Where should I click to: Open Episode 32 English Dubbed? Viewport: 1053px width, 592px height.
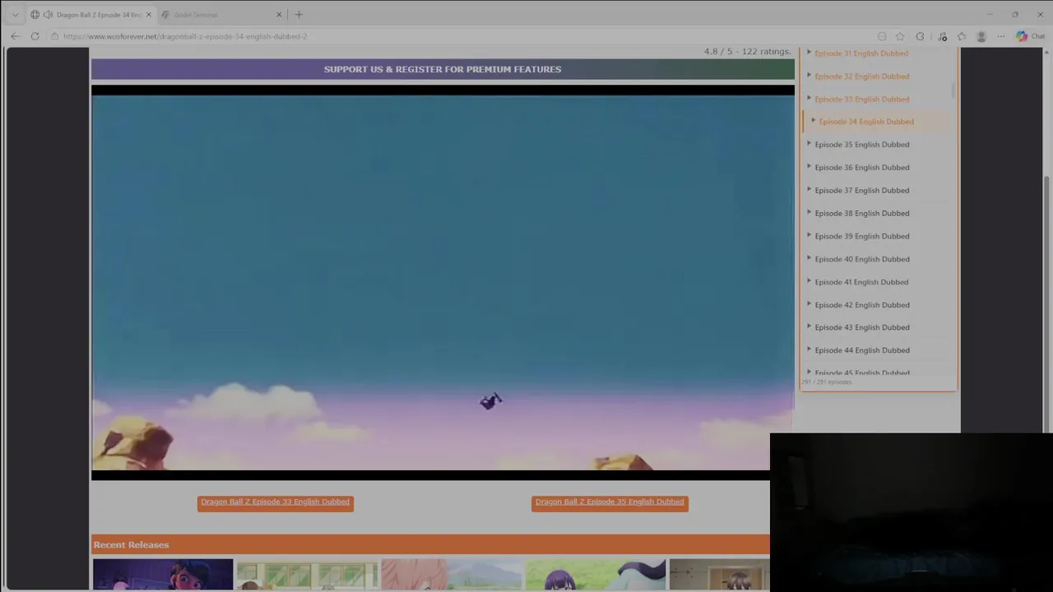[x=861, y=76]
